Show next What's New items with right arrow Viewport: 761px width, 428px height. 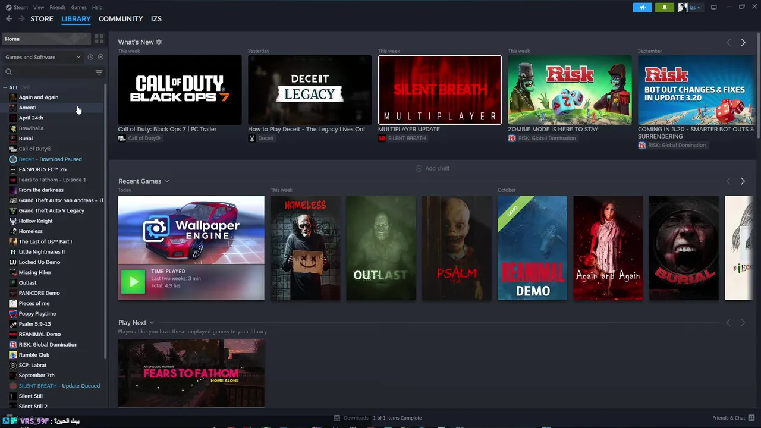click(743, 42)
